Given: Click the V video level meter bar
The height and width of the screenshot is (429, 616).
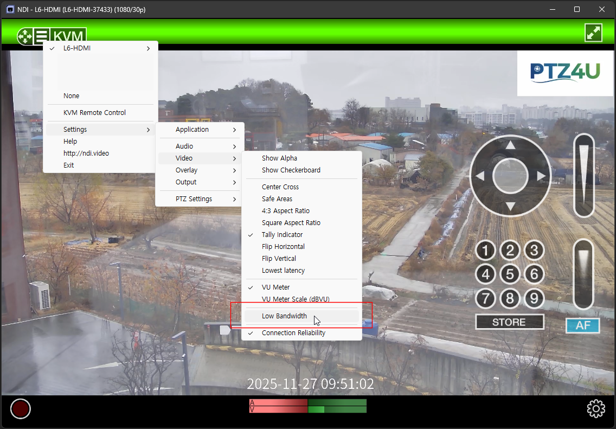Looking at the screenshot, I should (308, 409).
